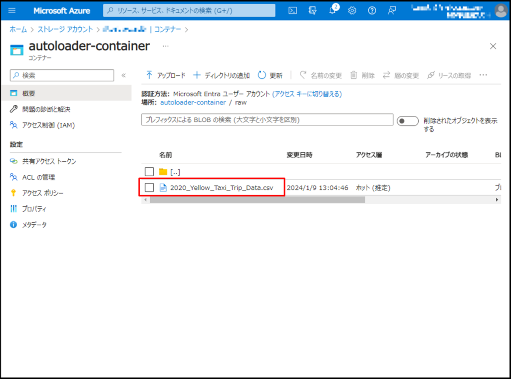
Task: Open the ストレージ アカウント breadcrumb link
Action: (x=64, y=29)
